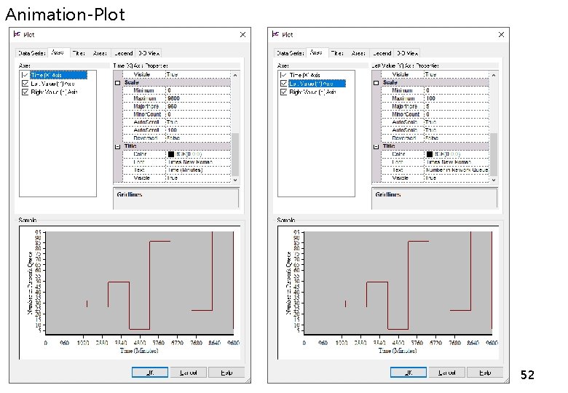The image size is (568, 393).
Task: Close the left Plot dialog
Action: pos(242,34)
